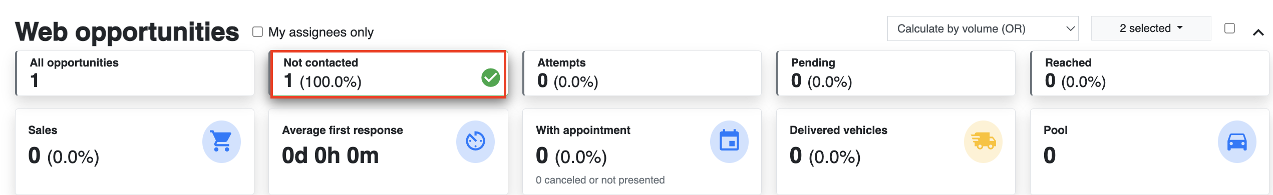
Task: Click the Delivered vehicles truck icon
Action: pyautogui.click(x=983, y=141)
